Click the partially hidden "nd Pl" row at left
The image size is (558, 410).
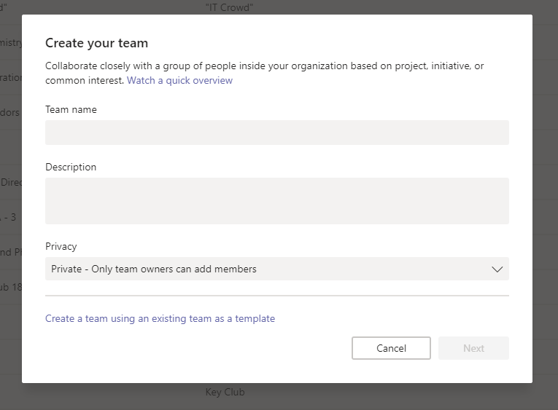[x=11, y=252]
